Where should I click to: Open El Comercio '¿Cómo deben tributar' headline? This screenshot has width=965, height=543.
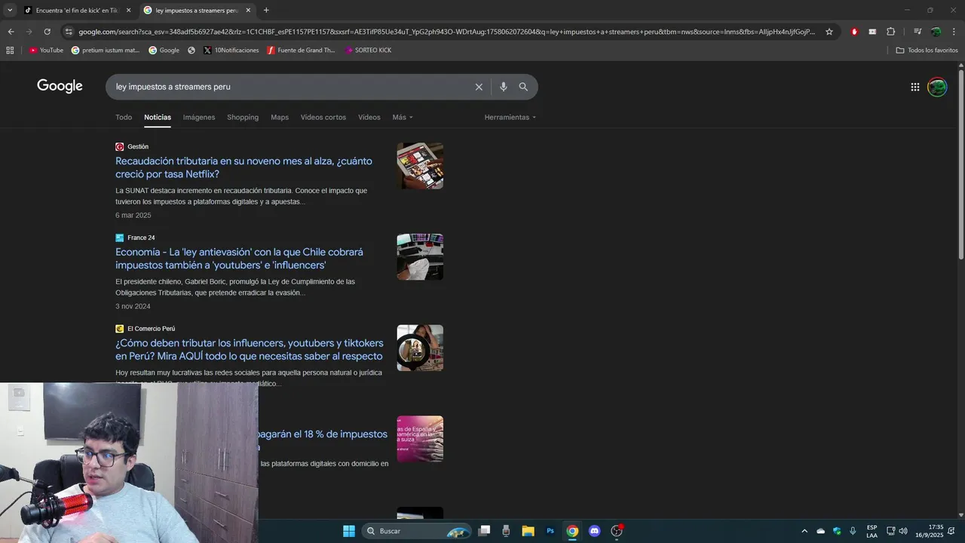[249, 350]
